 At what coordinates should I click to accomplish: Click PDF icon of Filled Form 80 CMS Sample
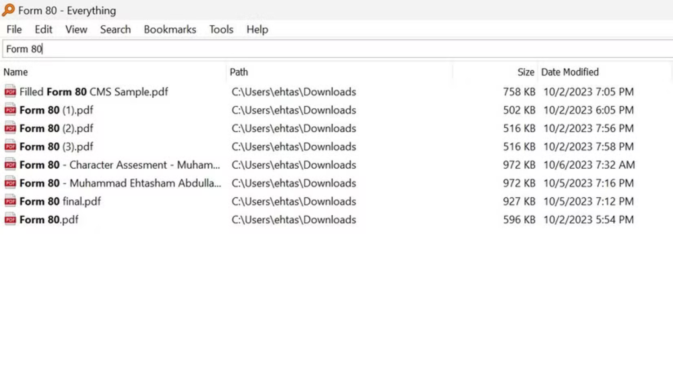click(10, 92)
